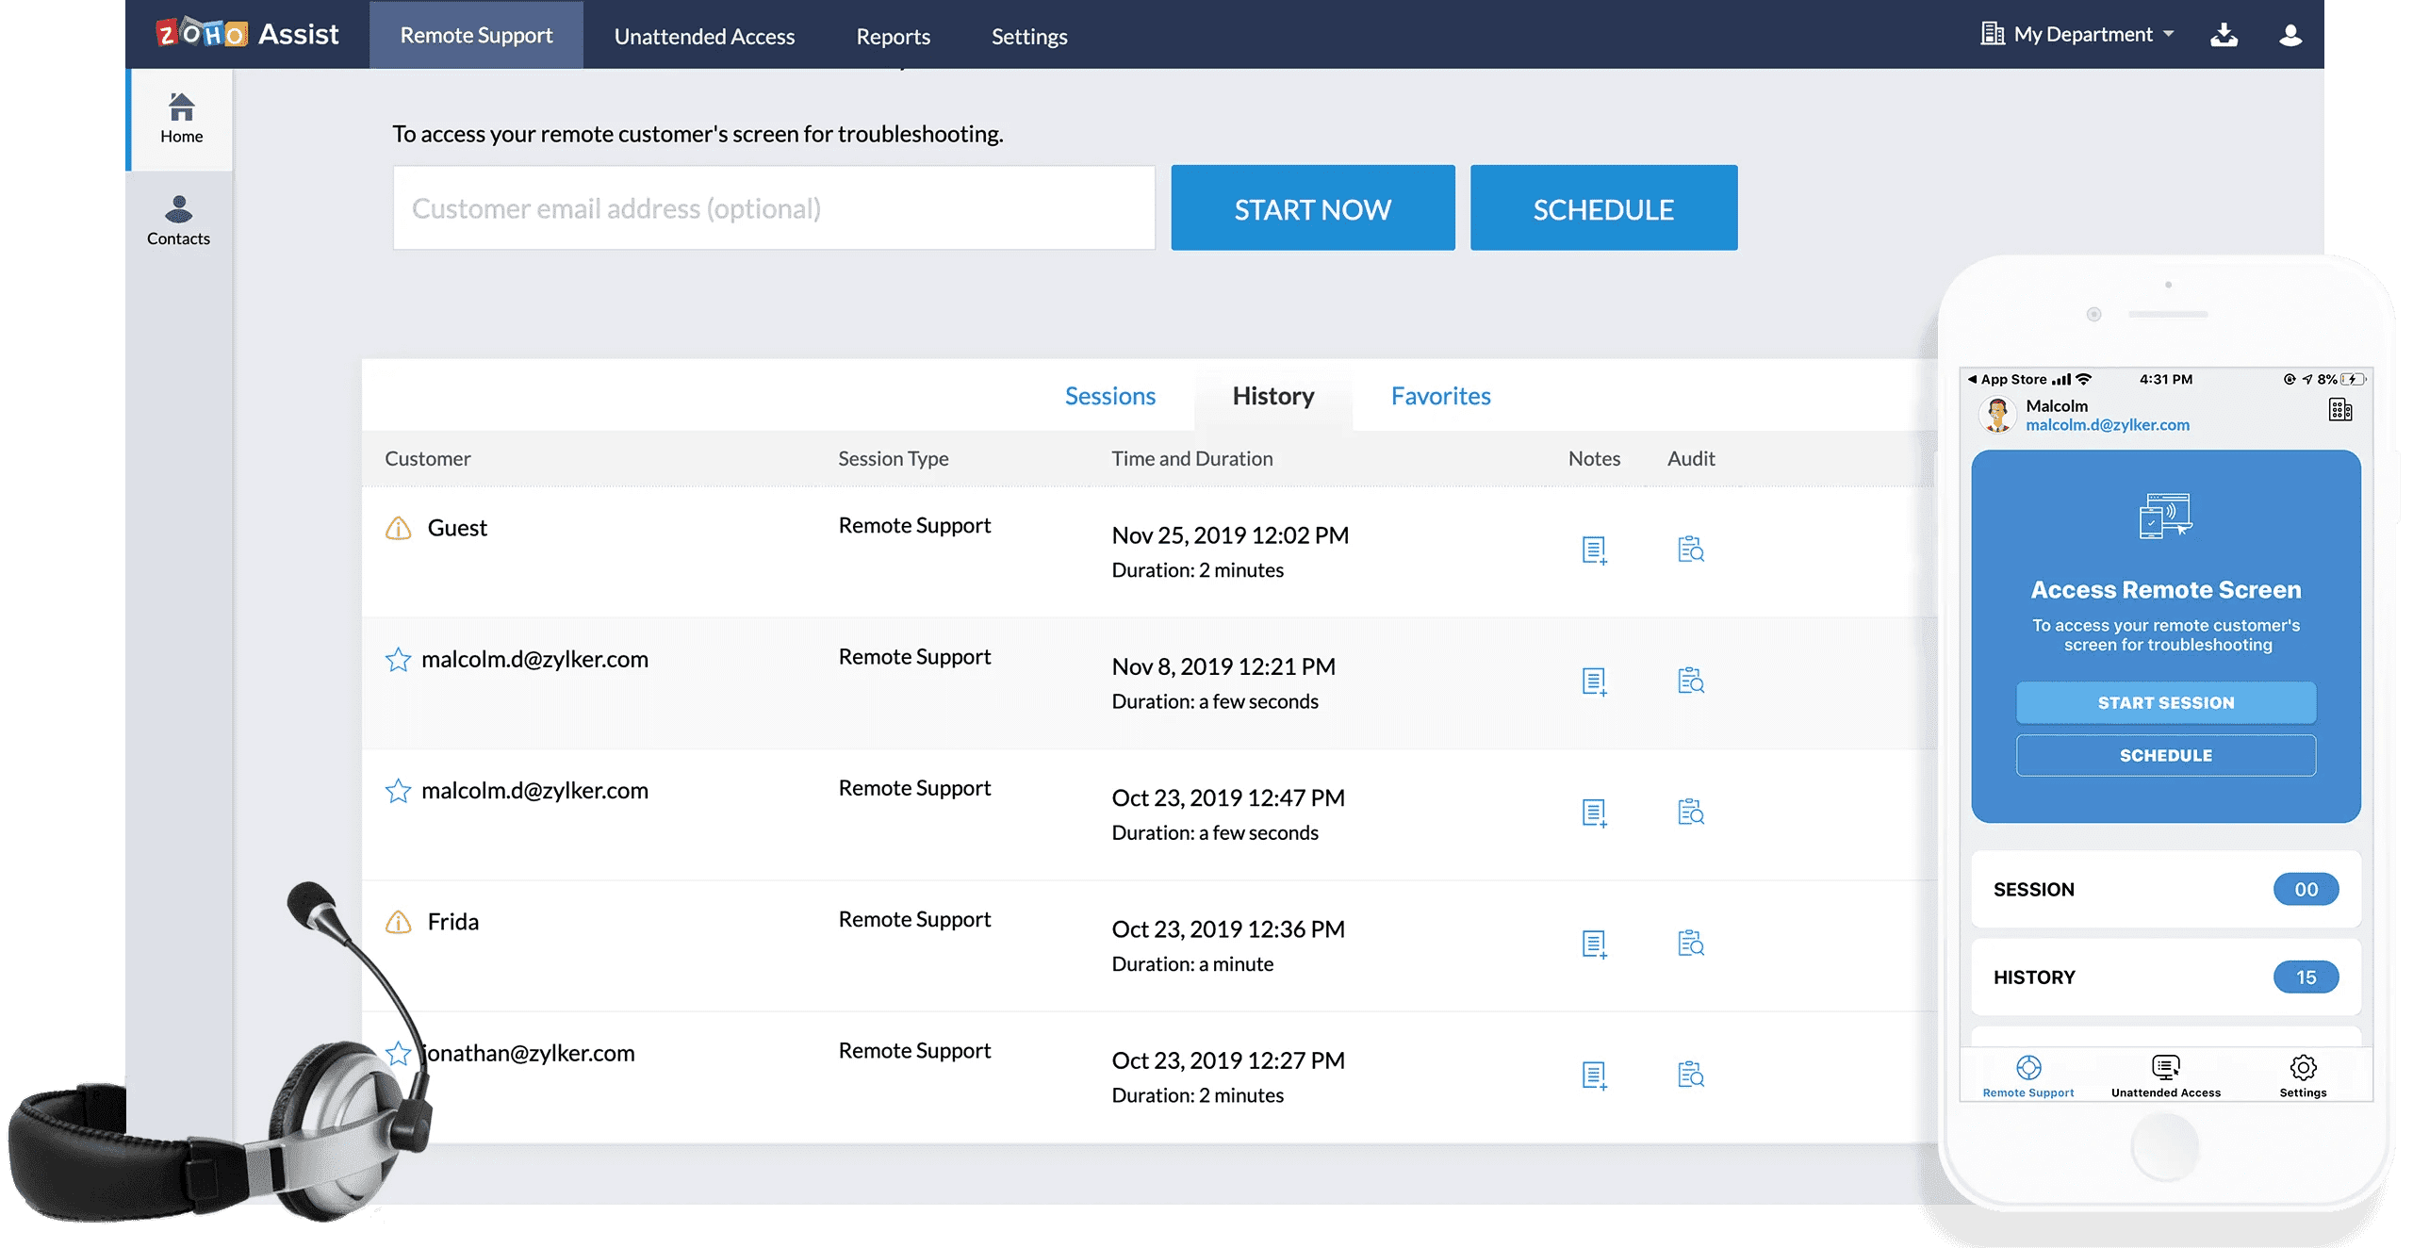The image size is (2413, 1248).
Task: Open the Customer column sort options
Action: point(428,459)
